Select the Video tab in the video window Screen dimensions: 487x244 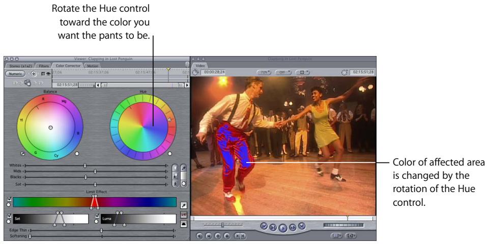tap(200, 66)
